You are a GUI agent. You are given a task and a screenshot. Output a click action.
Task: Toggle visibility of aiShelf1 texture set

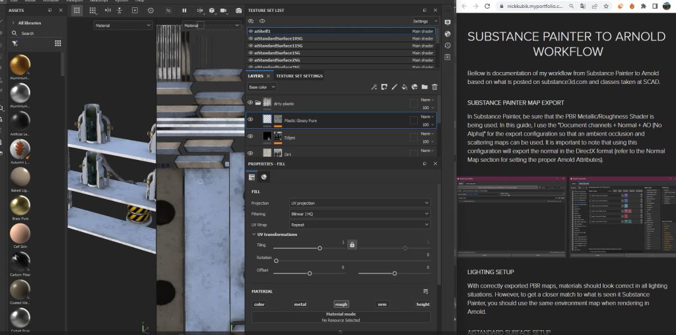[x=251, y=31]
